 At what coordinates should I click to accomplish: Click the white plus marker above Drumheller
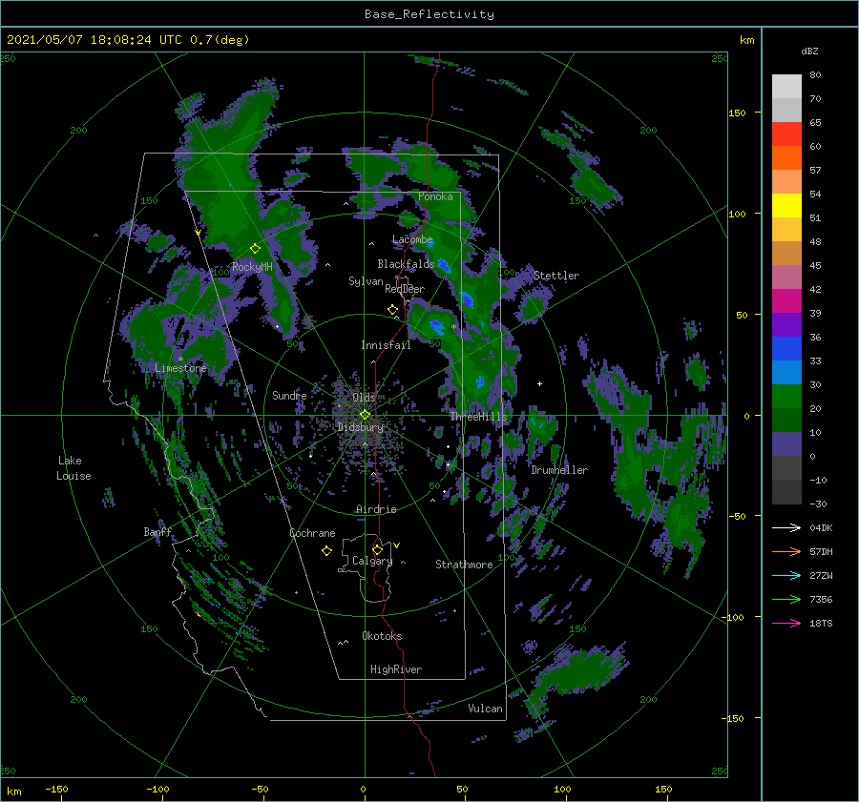[x=539, y=383]
